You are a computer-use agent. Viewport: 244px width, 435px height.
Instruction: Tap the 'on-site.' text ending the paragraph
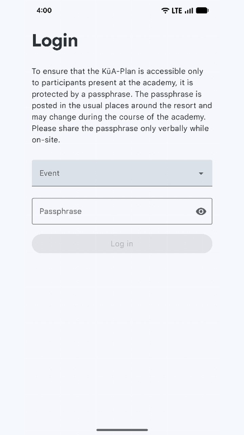click(x=46, y=140)
